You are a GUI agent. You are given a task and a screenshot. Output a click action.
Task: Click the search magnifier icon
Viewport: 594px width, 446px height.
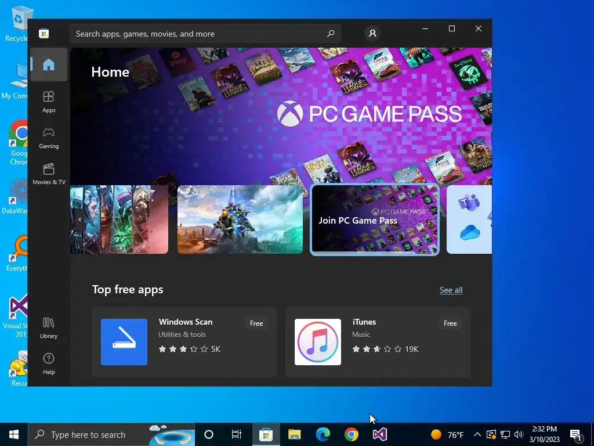pyautogui.click(x=330, y=33)
